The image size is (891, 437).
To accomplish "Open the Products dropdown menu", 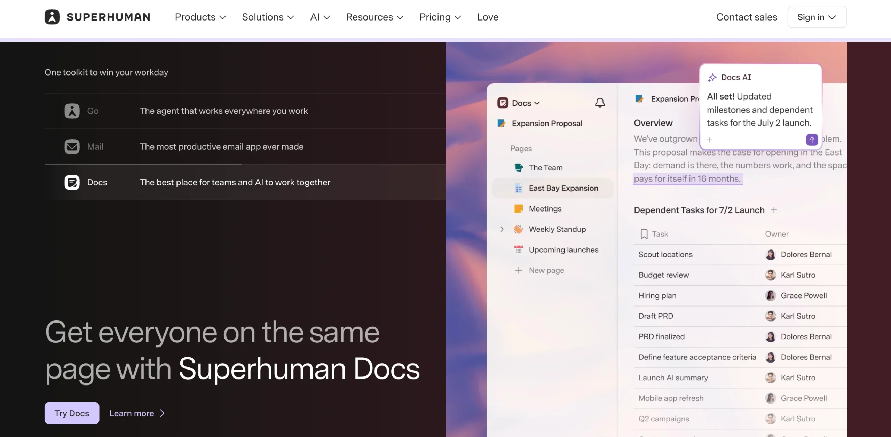I will coord(200,17).
